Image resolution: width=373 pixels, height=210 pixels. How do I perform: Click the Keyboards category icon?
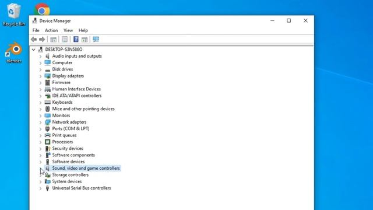(x=47, y=102)
